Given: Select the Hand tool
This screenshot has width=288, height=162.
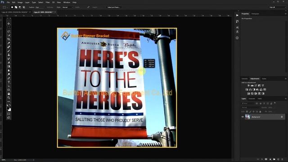Looking at the screenshot, I should pos(9,94).
